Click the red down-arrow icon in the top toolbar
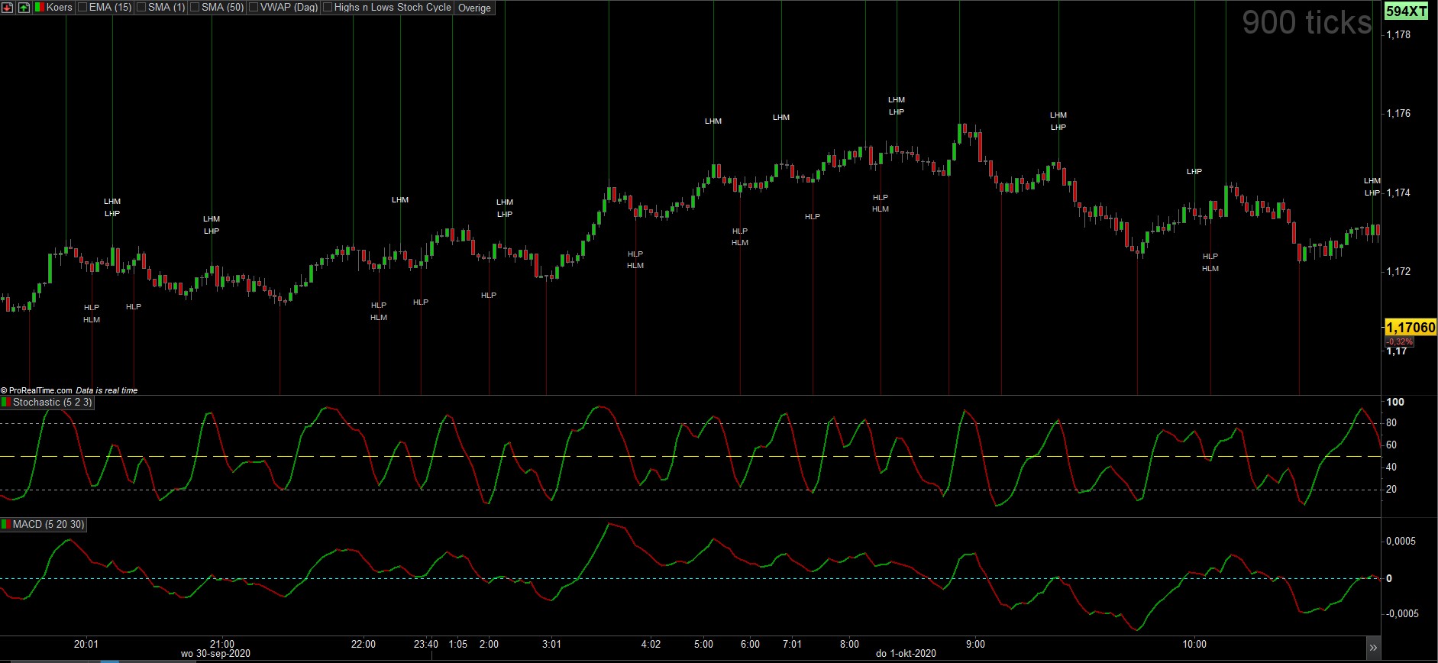1438x663 pixels. (8, 8)
